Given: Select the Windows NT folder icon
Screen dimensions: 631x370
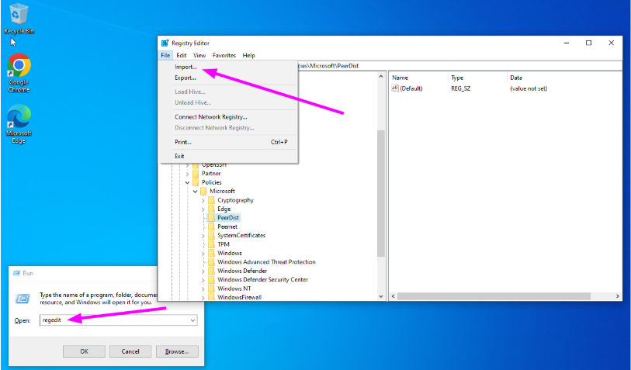Looking at the screenshot, I should point(212,289).
